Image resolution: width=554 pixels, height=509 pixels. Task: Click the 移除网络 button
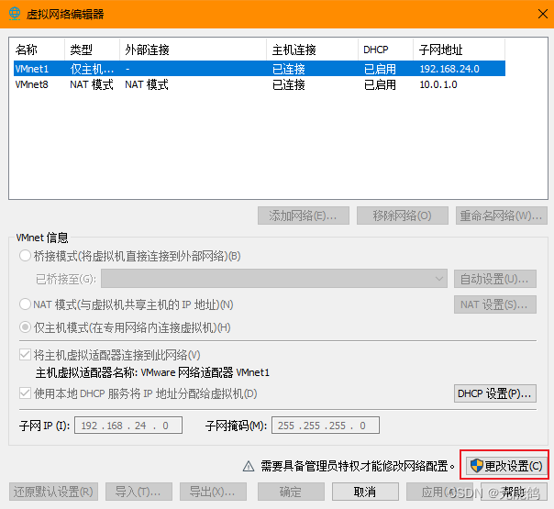(x=403, y=216)
